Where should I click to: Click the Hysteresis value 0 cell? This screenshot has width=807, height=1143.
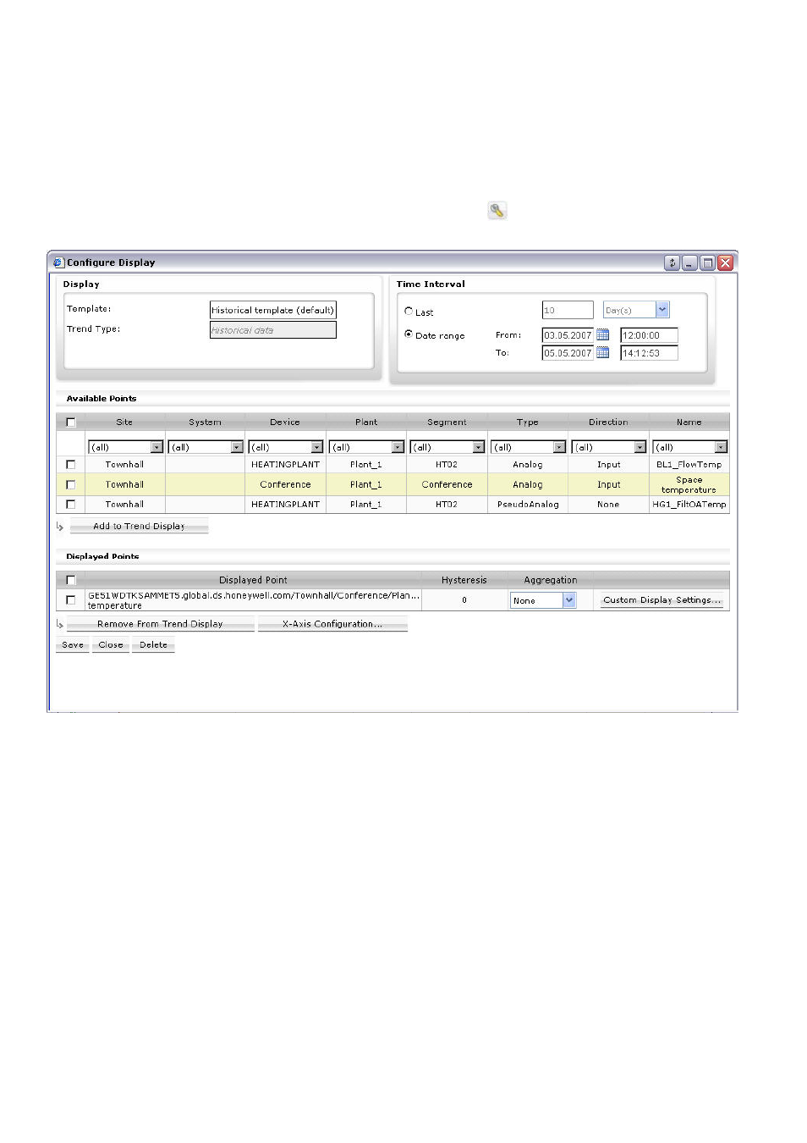pos(464,599)
